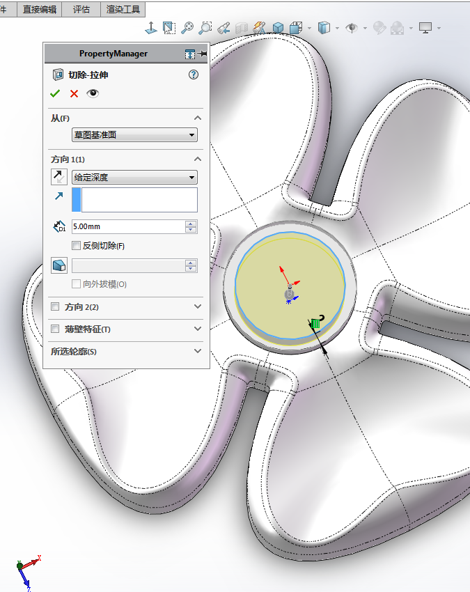Click the Normal To view icon
This screenshot has width=470, height=592.
[151, 28]
